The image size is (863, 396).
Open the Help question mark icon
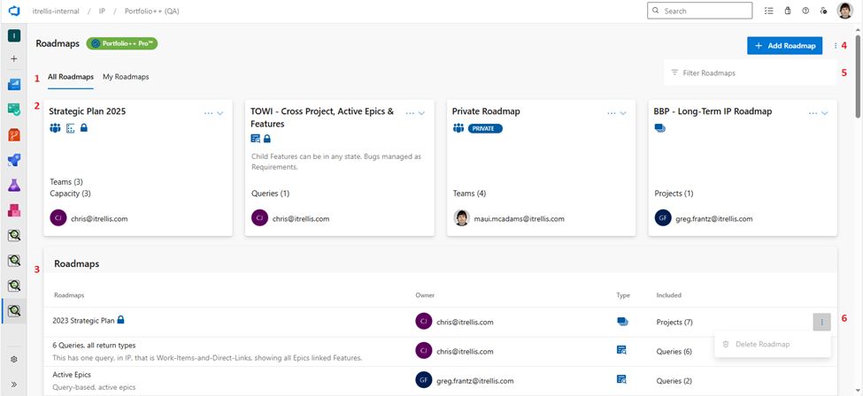[x=805, y=11]
